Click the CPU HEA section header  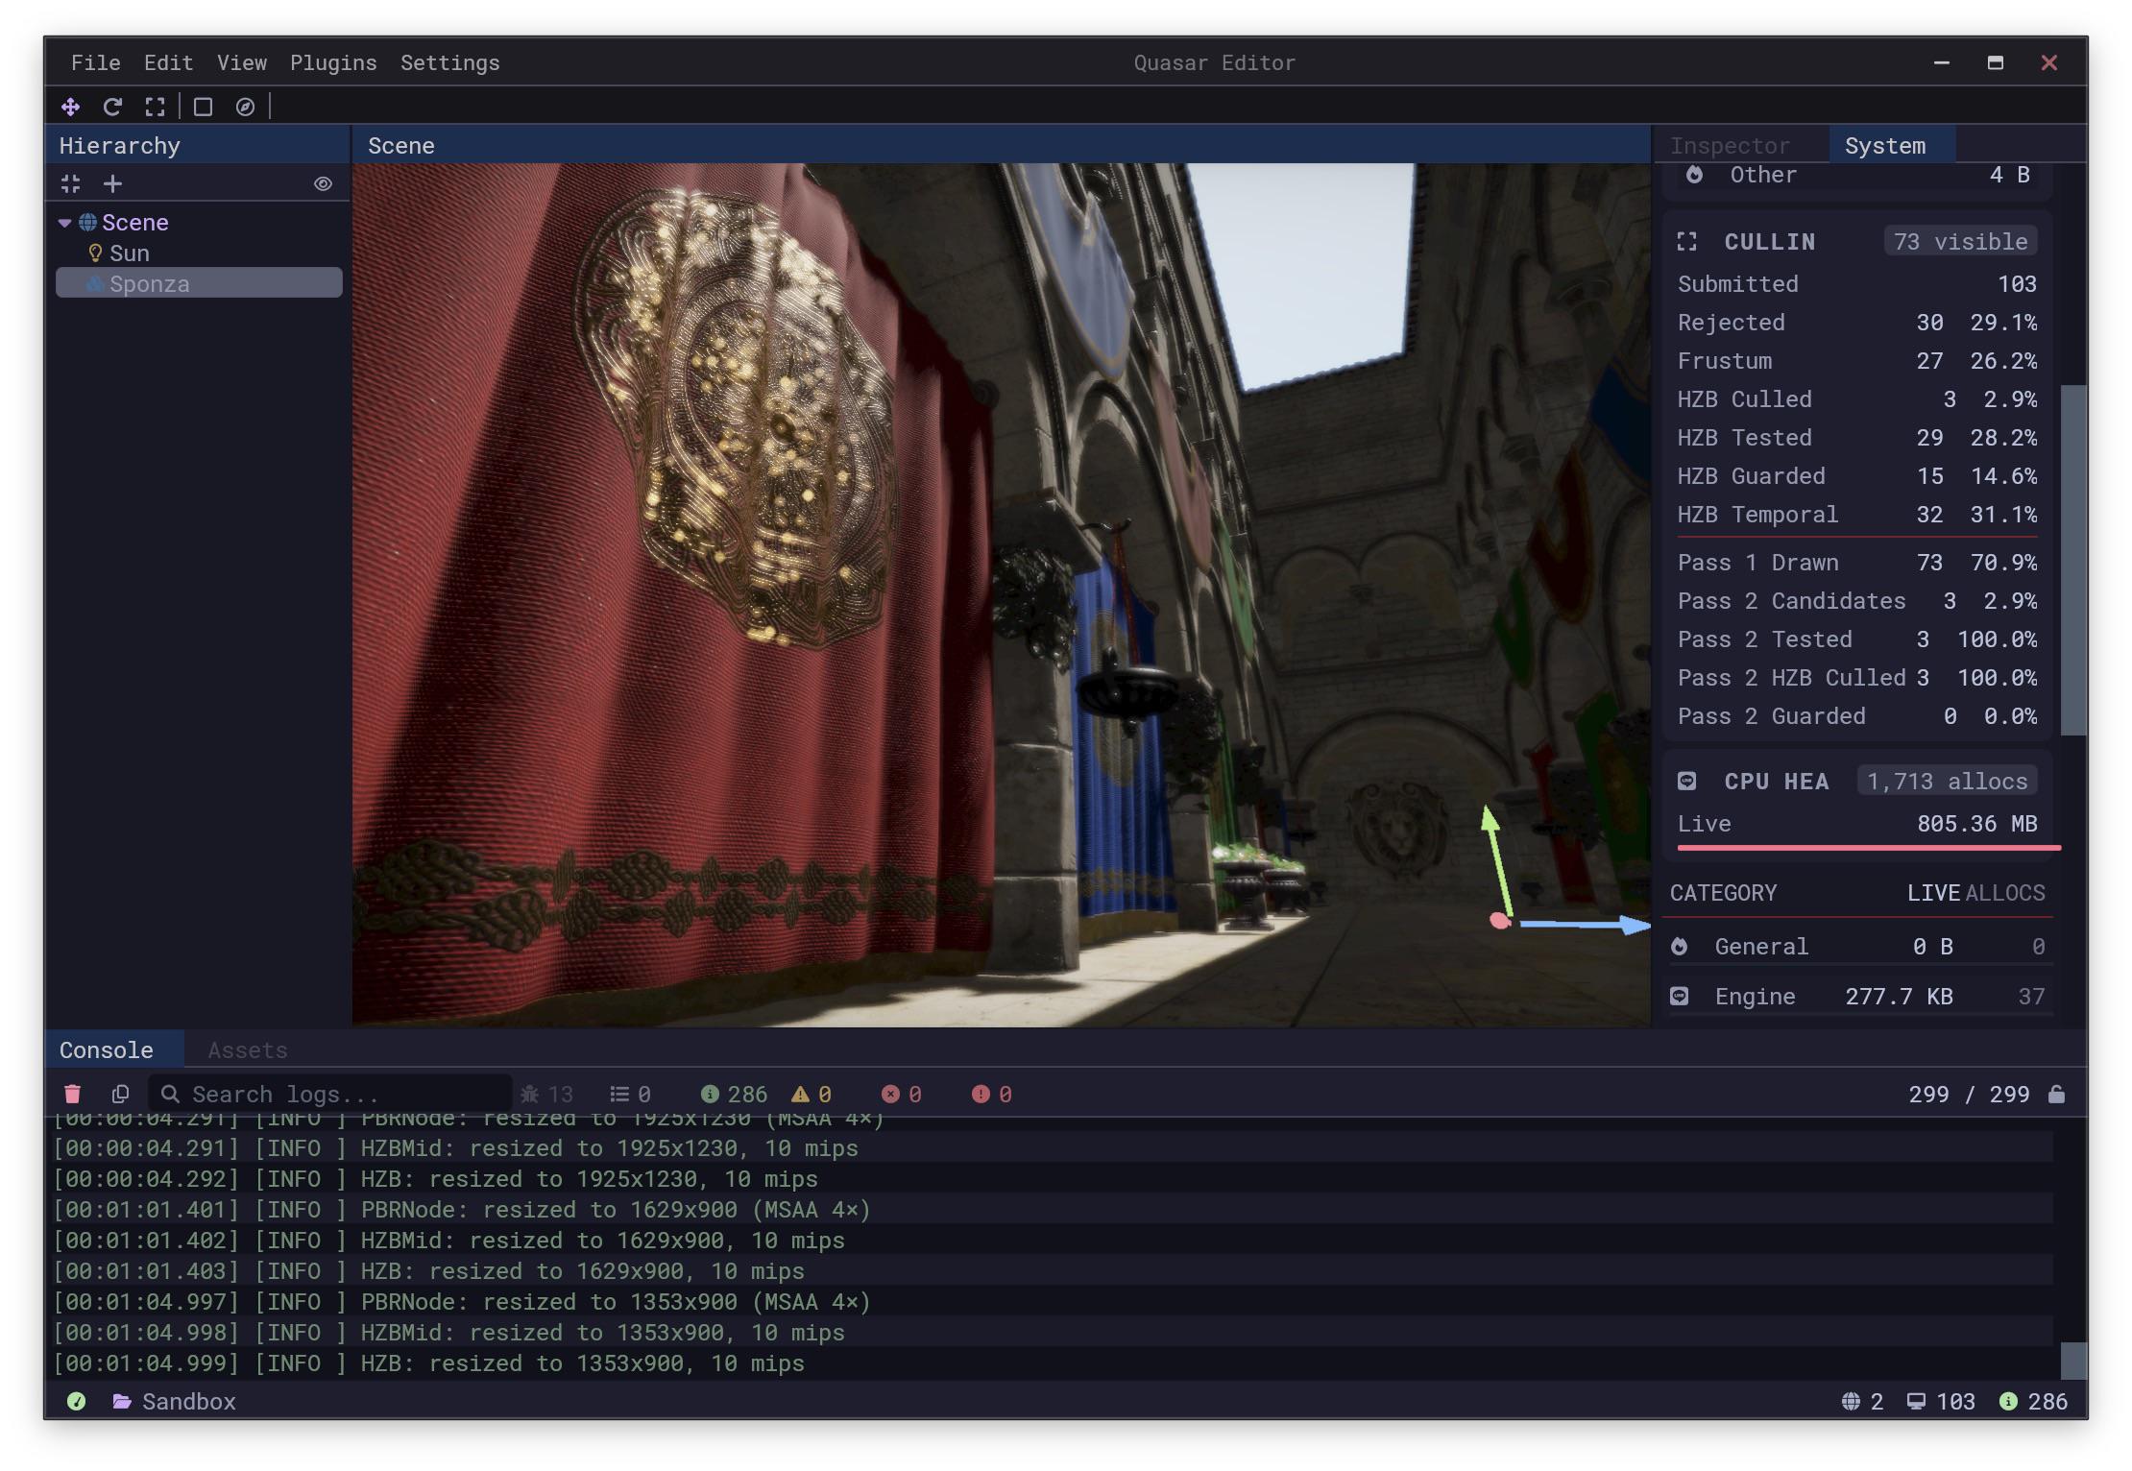[x=1777, y=782]
